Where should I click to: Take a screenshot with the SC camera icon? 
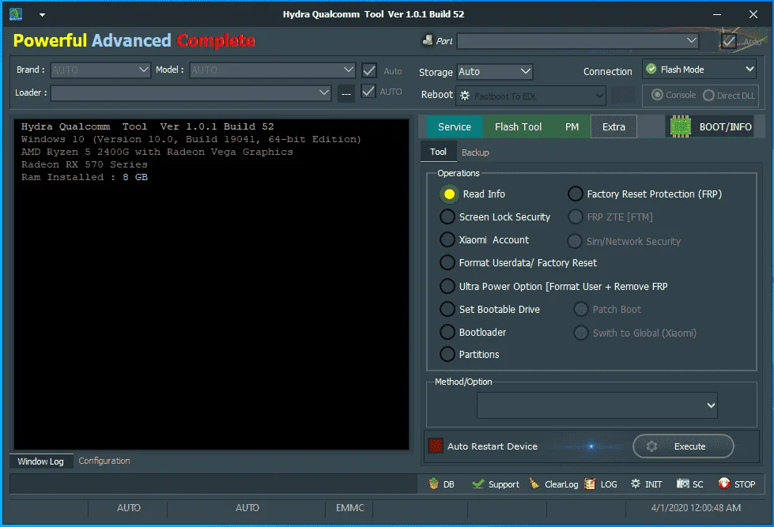[x=683, y=484]
